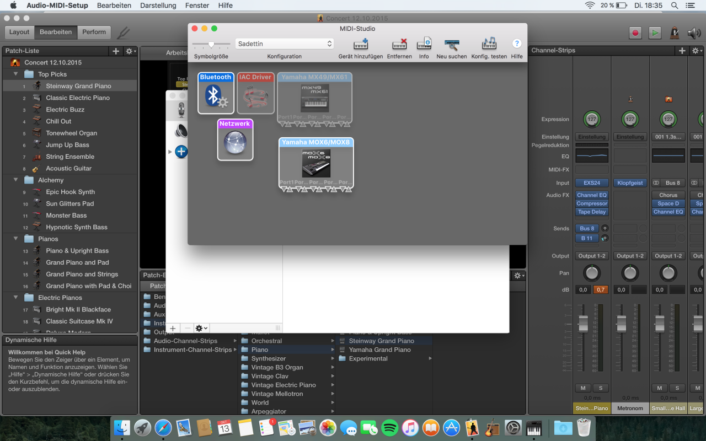
Task: Toggle stereo format button beside Bus 8 input
Action: (656, 182)
